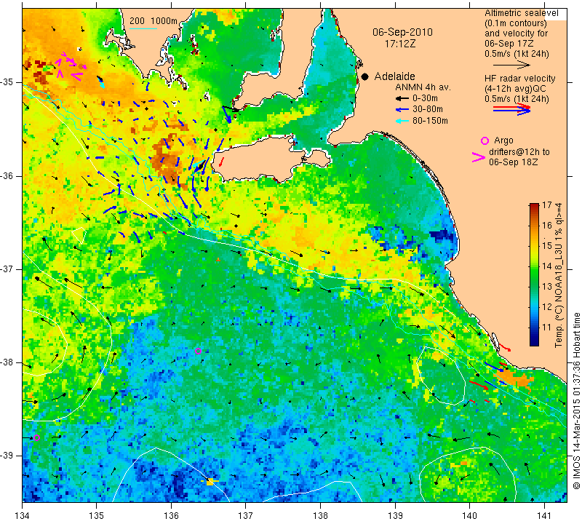
Task: Click the temperature color bar at 14
Action: 534,266
